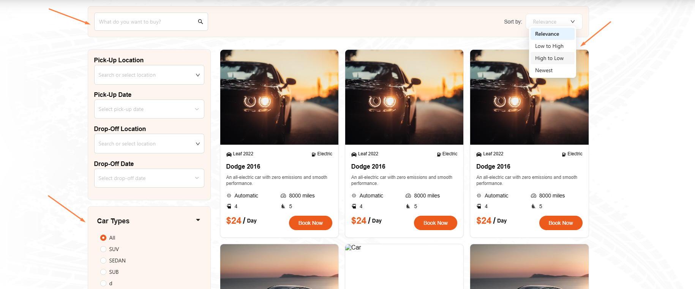Select the All car type radio
The image size is (695, 289).
(103, 238)
